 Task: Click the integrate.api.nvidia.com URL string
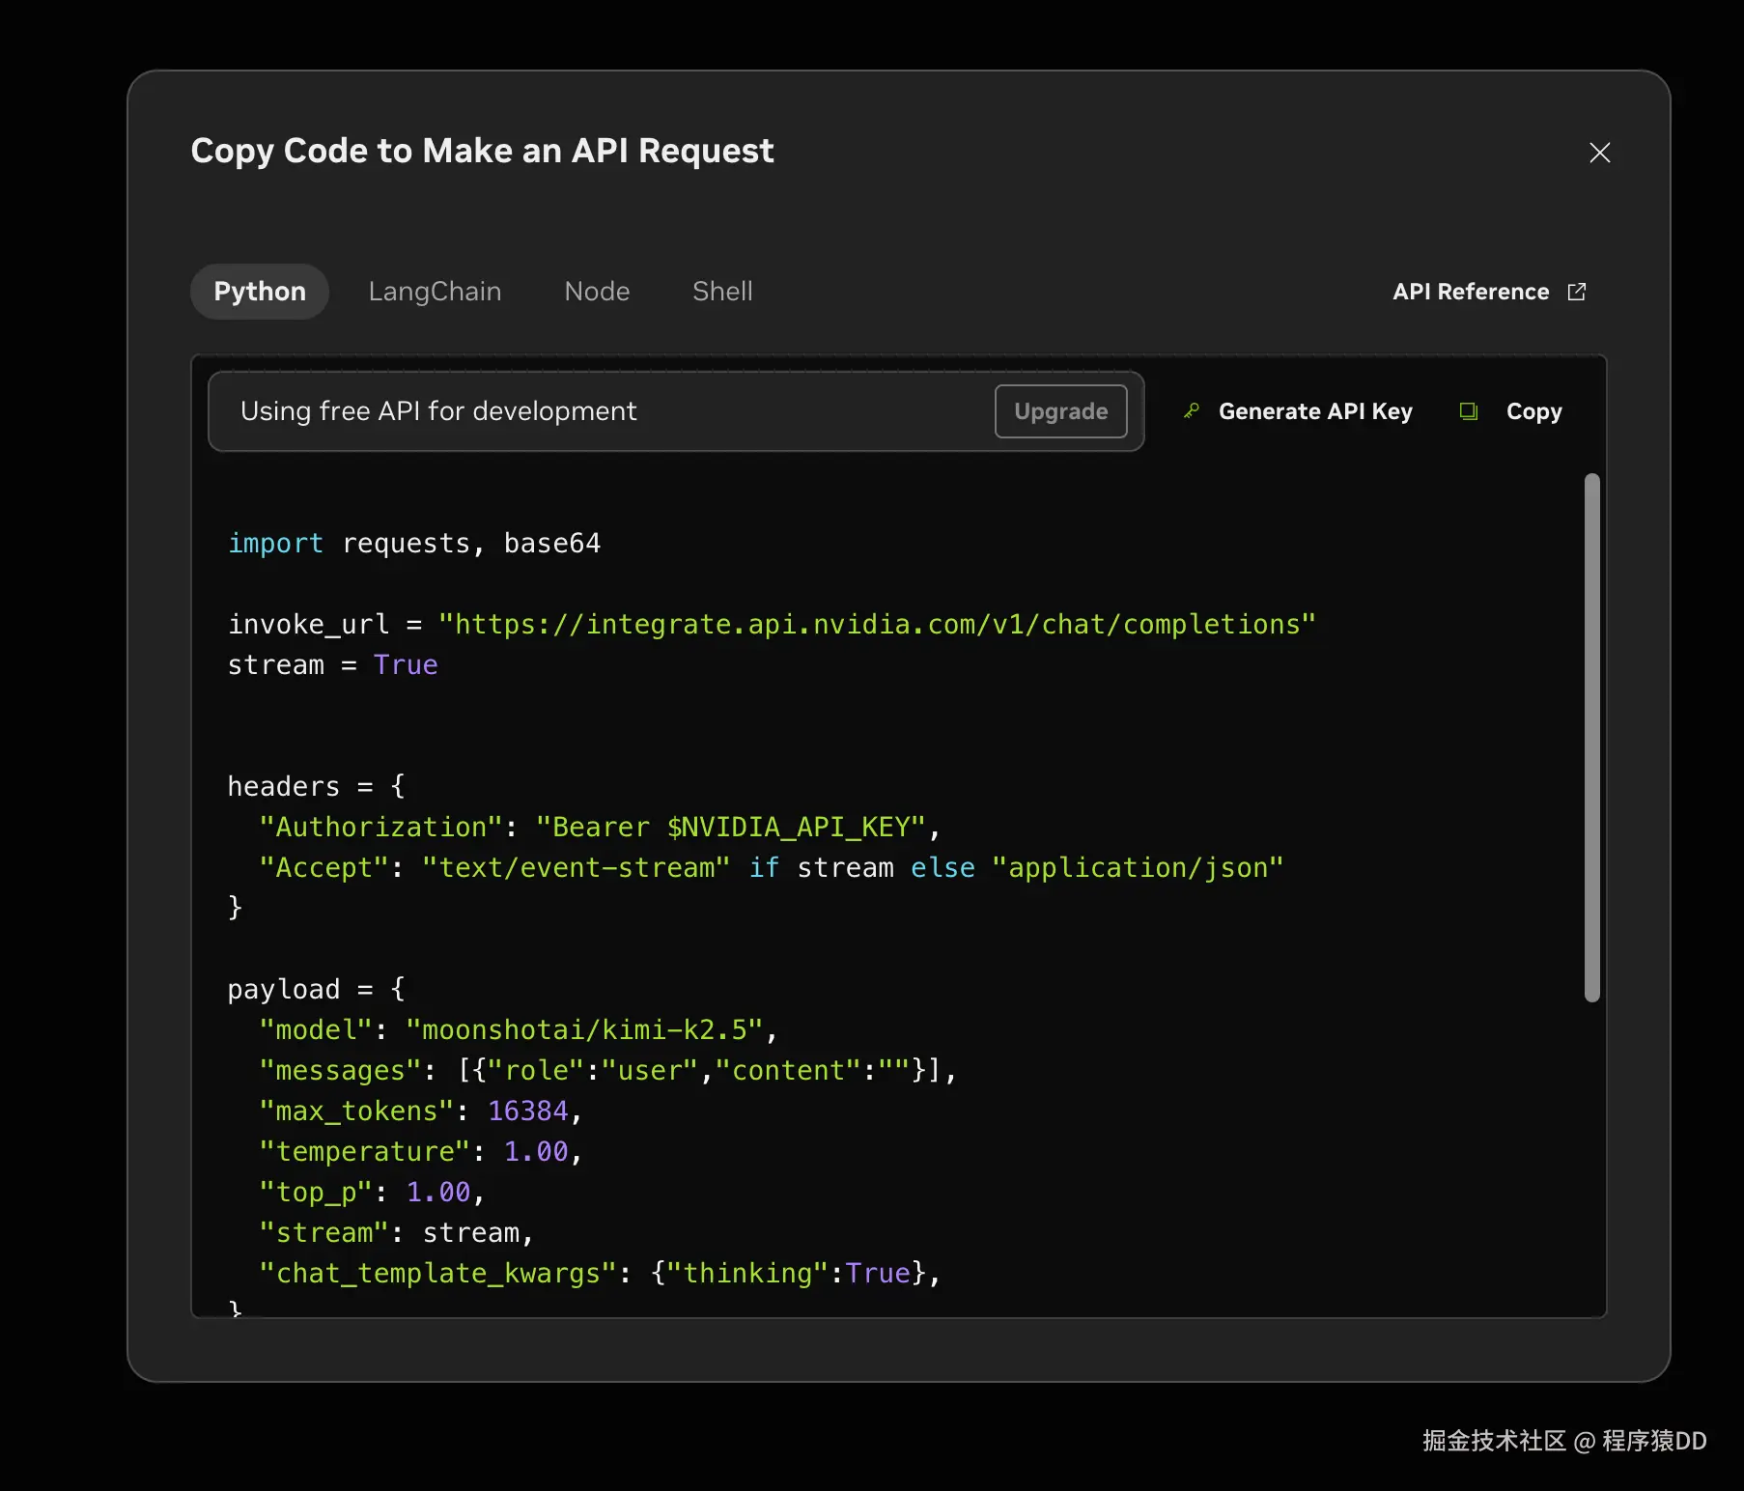click(x=876, y=625)
